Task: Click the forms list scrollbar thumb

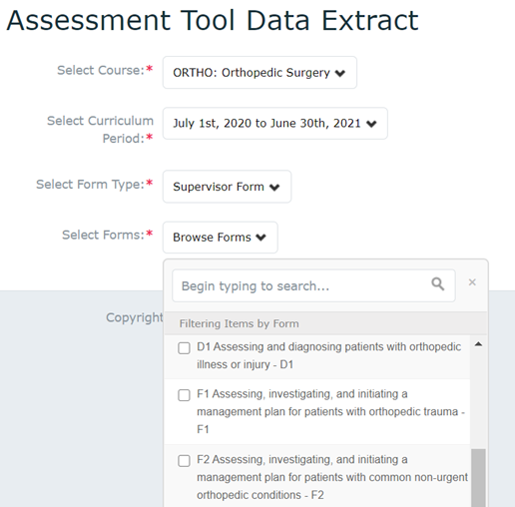Action: point(478,478)
